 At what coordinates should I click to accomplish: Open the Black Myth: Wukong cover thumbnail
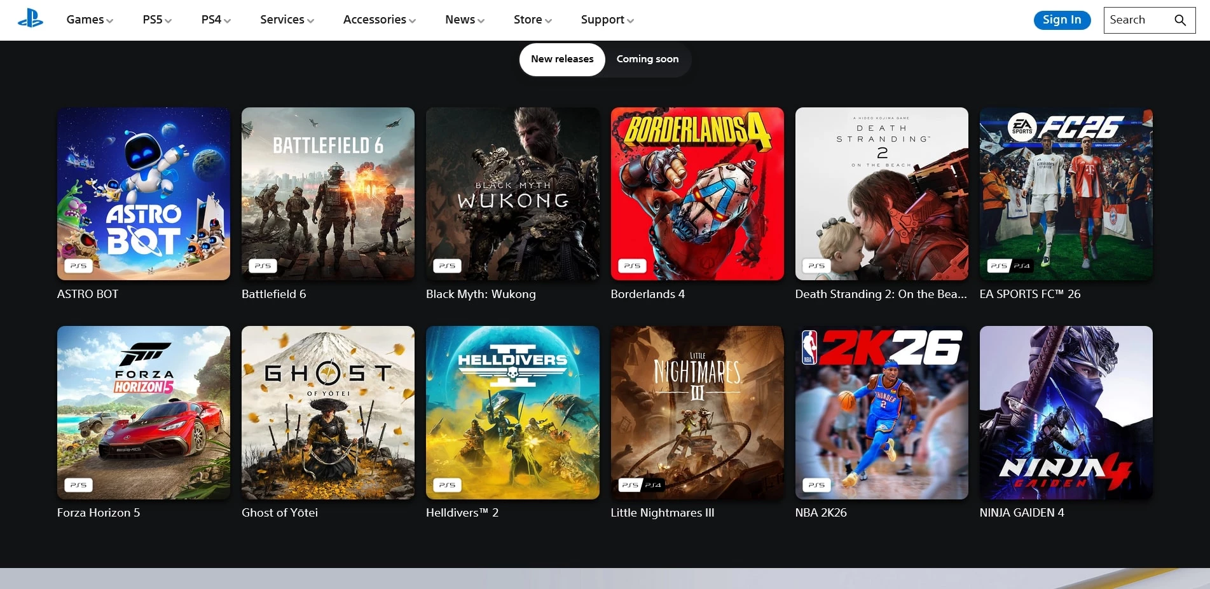coord(512,194)
